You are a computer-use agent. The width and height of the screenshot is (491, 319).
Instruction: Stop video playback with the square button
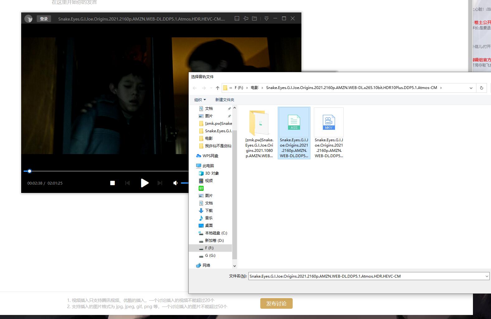coord(112,183)
